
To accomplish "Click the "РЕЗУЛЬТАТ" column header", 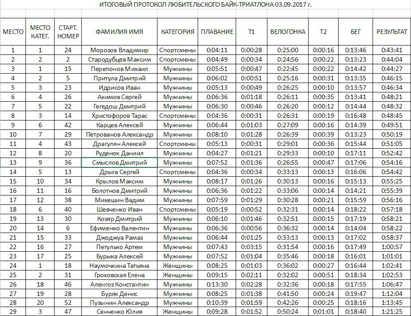I will pos(392,32).
